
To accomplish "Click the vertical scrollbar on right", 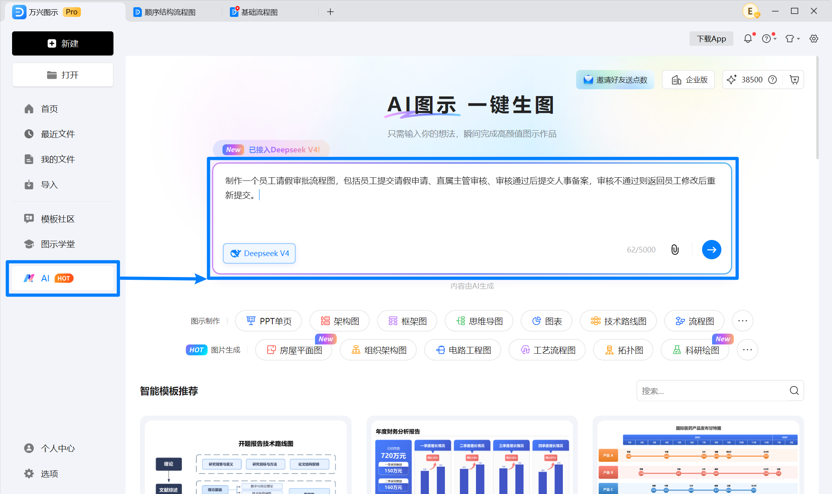I will click(818, 108).
